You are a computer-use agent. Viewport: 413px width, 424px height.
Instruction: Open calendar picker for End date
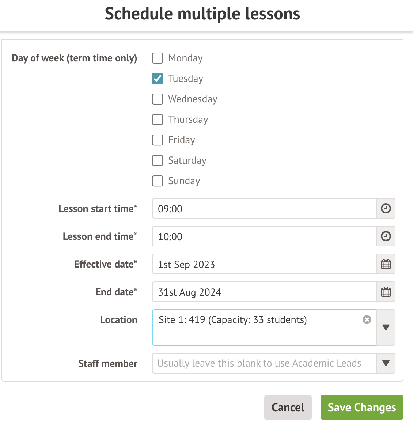[386, 292]
